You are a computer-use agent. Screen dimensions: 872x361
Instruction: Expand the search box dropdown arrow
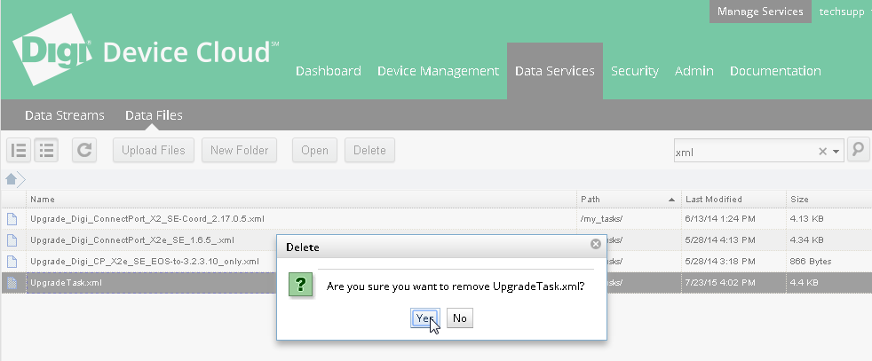coord(836,152)
